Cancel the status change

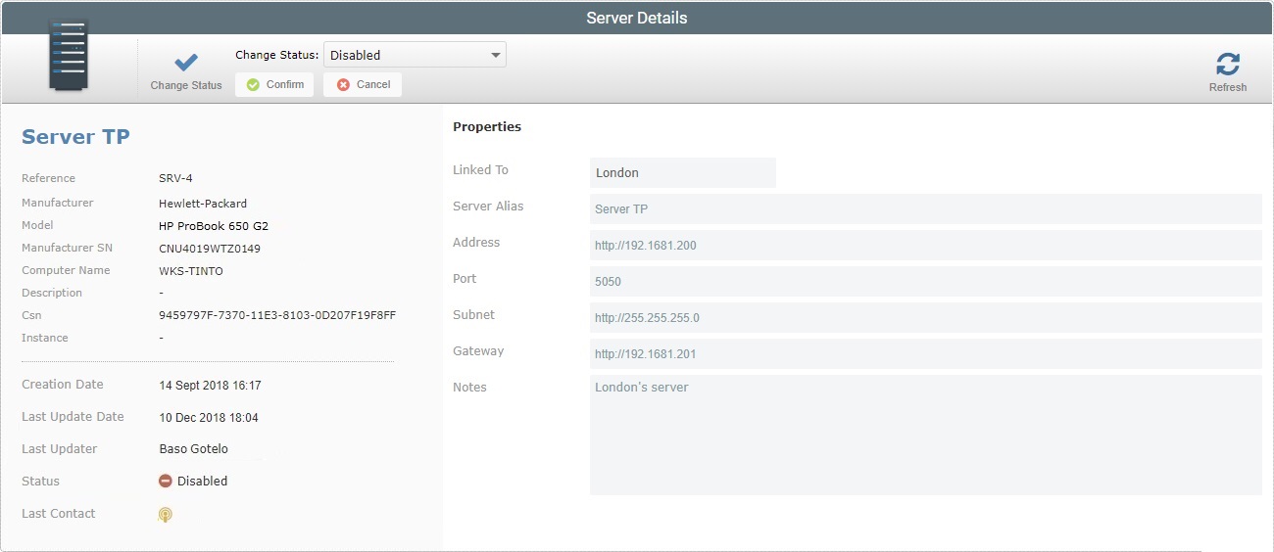[363, 85]
